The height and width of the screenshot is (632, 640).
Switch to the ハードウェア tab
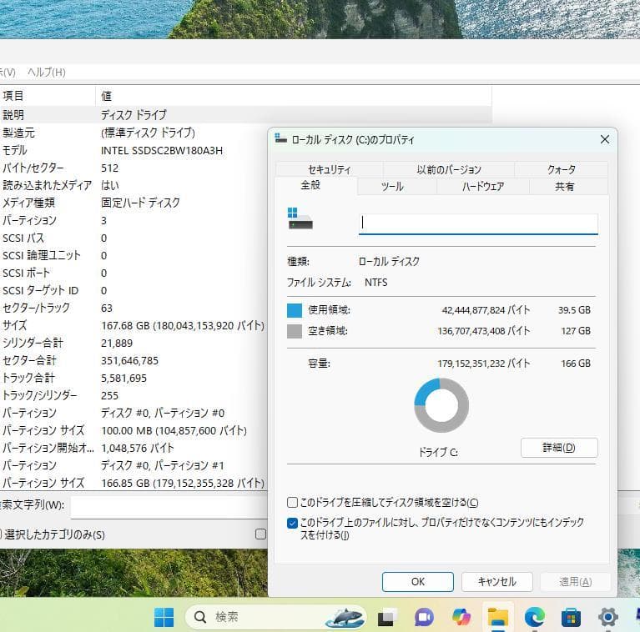[483, 186]
